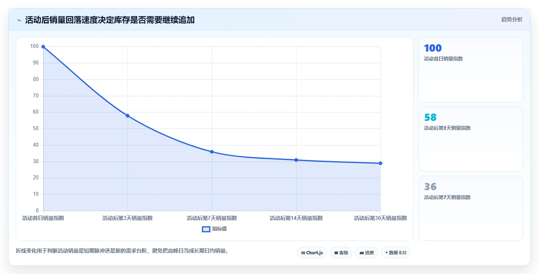The height and width of the screenshot is (274, 539).
Task: Click the x-axis label 活动首日销量指数
Action: (43, 218)
